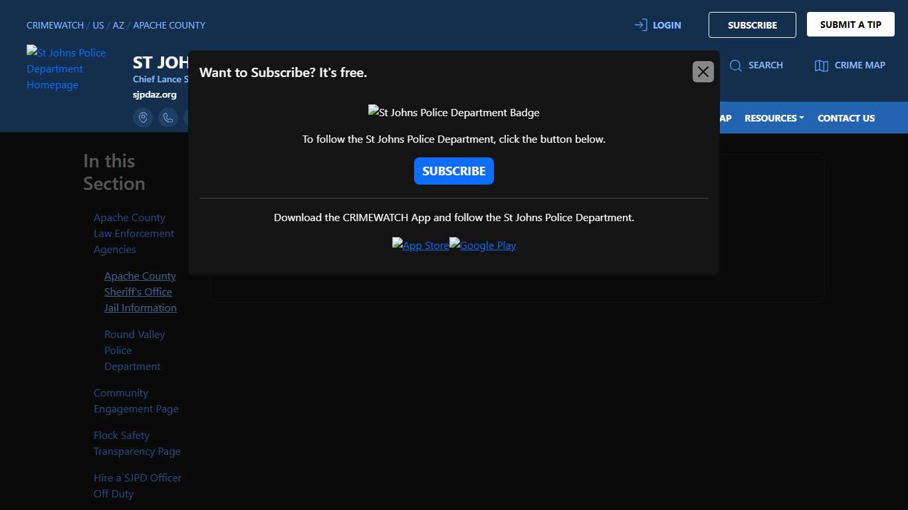
Task: Open Apache County Sheriff's Office Jail Information
Action: [140, 292]
